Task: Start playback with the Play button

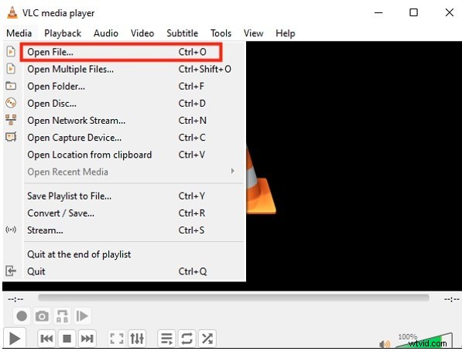Action: pyautogui.click(x=15, y=339)
